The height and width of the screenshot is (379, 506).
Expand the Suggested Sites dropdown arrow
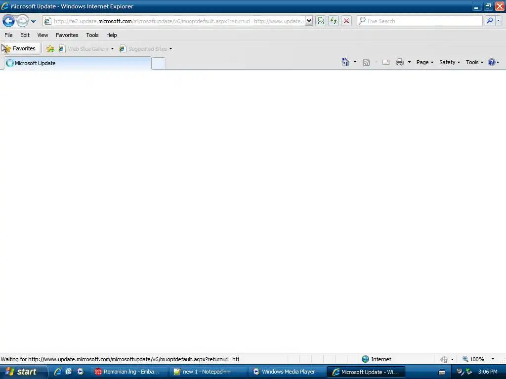(170, 49)
